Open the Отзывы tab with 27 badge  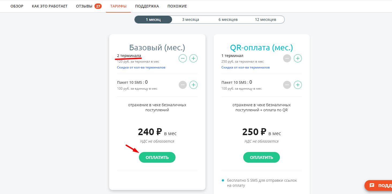click(x=89, y=6)
